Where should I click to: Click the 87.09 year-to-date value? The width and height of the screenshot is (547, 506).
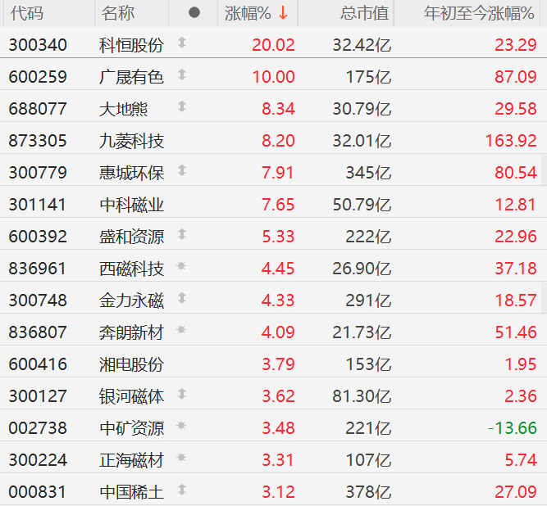pyautogui.click(x=516, y=77)
